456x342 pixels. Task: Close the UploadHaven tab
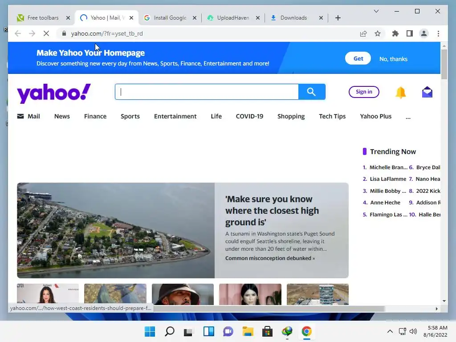click(258, 18)
